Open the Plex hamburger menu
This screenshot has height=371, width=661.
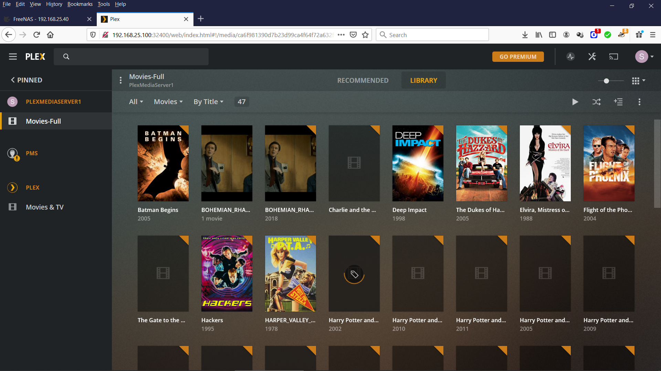coord(13,57)
